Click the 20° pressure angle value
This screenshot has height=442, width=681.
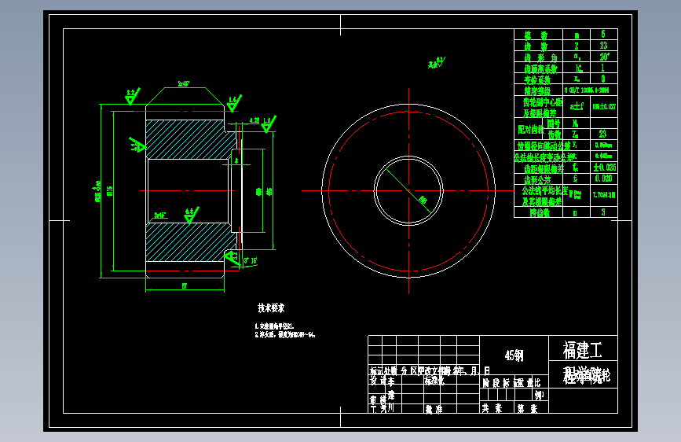point(604,57)
